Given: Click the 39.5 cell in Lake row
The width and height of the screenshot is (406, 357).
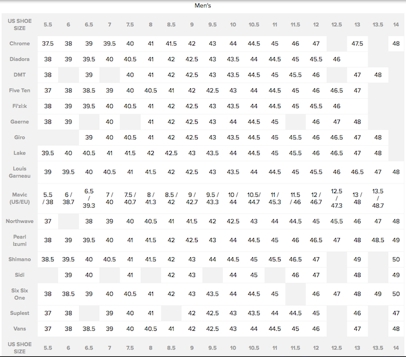Looking at the screenshot, I should click(48, 153).
